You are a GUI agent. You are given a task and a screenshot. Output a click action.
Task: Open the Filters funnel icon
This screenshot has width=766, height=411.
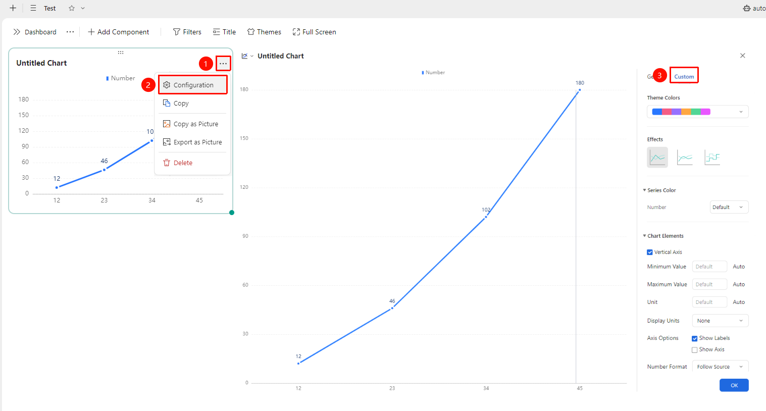[x=176, y=32]
